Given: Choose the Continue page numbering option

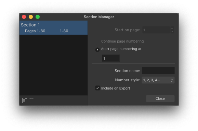Looking at the screenshot, I should point(122,41).
